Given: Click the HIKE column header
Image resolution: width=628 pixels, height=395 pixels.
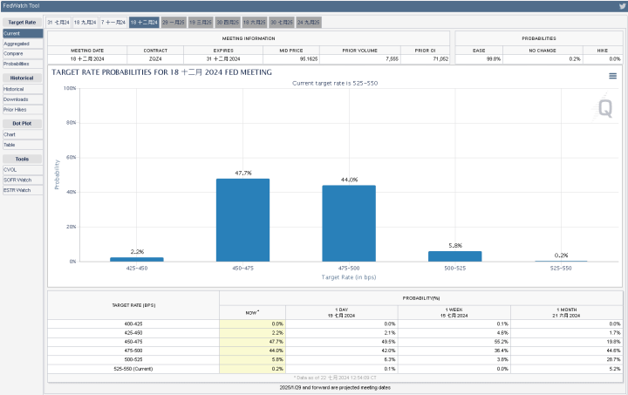Looking at the screenshot, I should (x=603, y=51).
